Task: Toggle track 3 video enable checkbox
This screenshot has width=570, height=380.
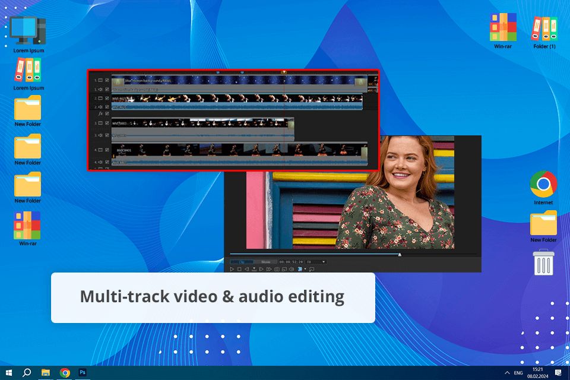Action: pyautogui.click(x=107, y=123)
